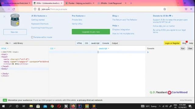Click the shield tracking protection icon
Viewport: 195px width, 109px height.
[35, 9]
